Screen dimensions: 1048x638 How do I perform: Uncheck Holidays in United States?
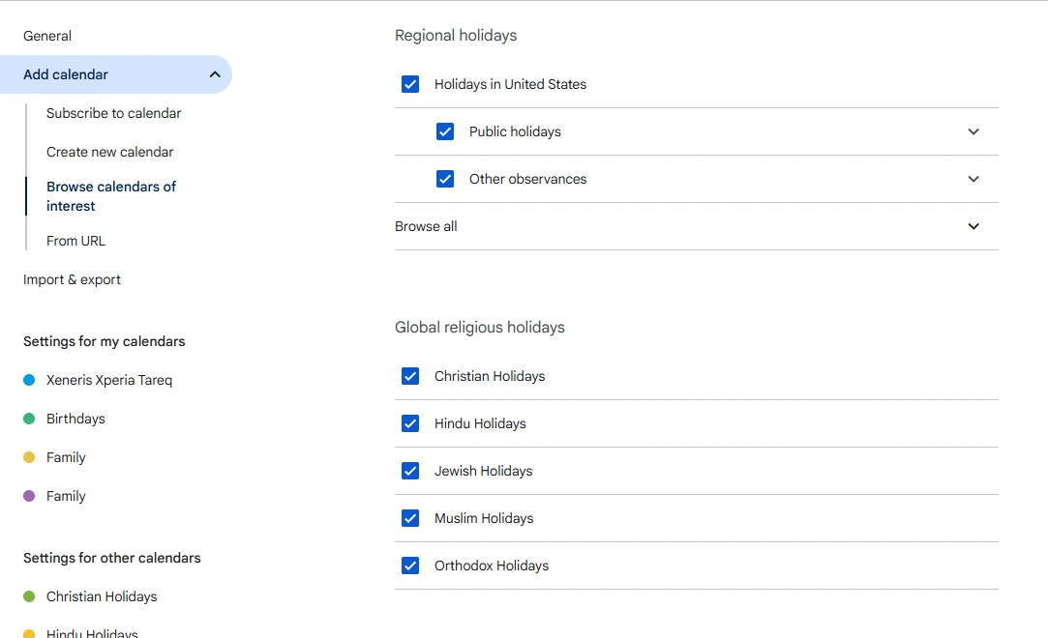pos(410,84)
